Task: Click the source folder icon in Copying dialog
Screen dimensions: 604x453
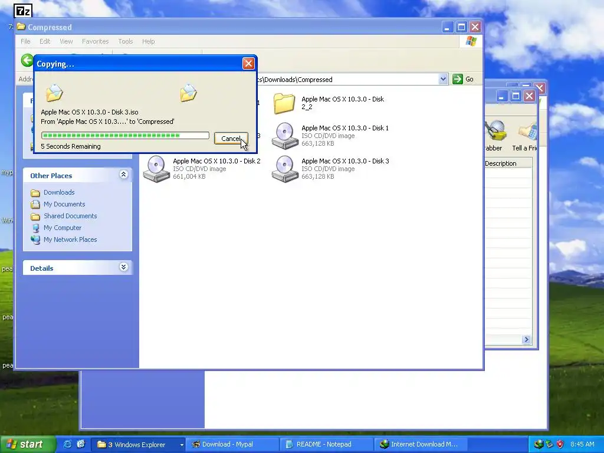Action: pyautogui.click(x=54, y=93)
